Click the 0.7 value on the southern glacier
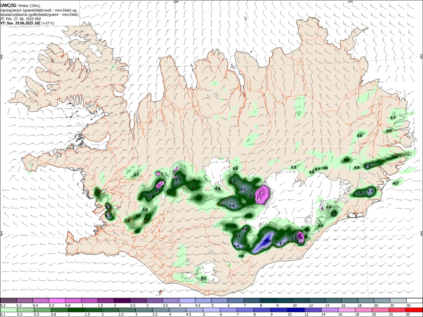Viewport: 423px width, 317px height. [204, 278]
